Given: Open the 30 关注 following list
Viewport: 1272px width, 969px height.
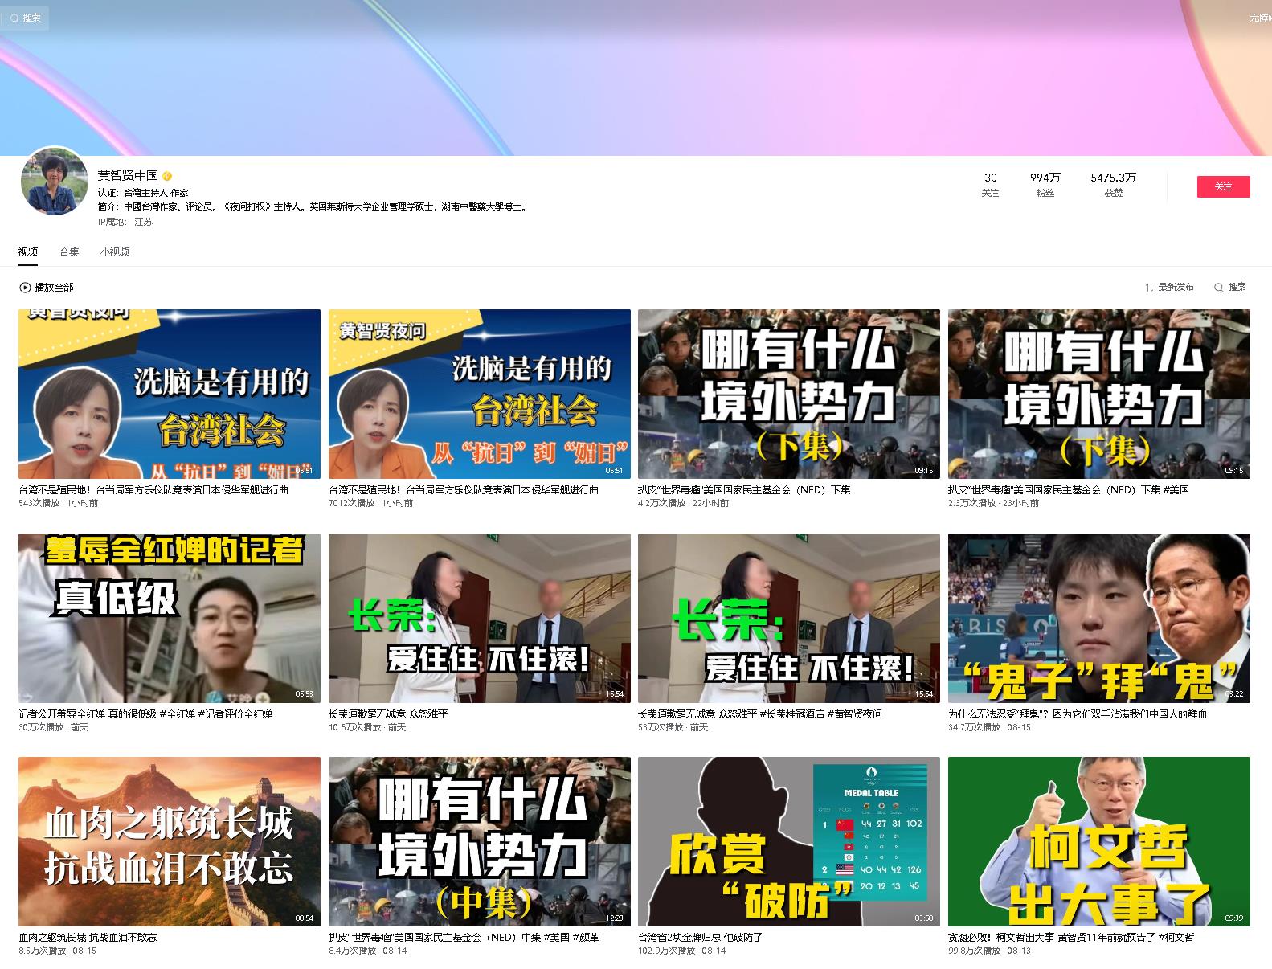Looking at the screenshot, I should pos(990,184).
